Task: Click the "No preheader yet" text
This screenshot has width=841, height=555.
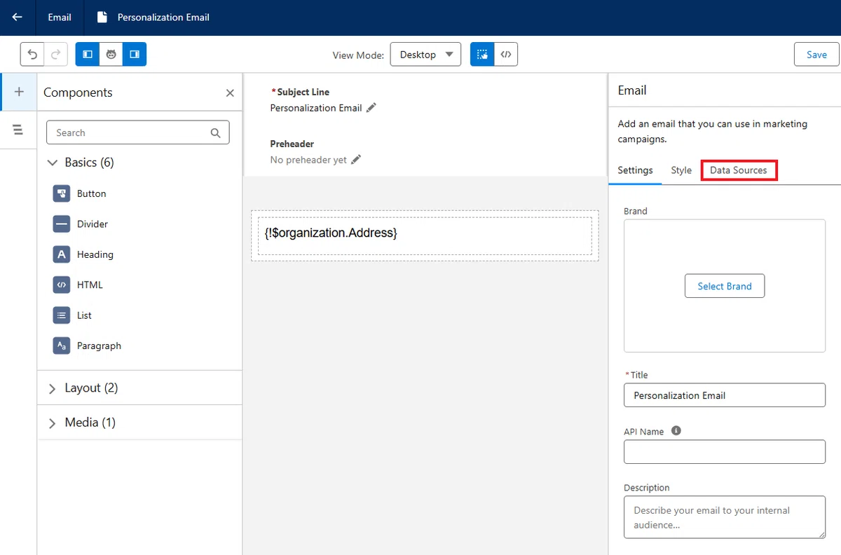Action: pyautogui.click(x=308, y=160)
